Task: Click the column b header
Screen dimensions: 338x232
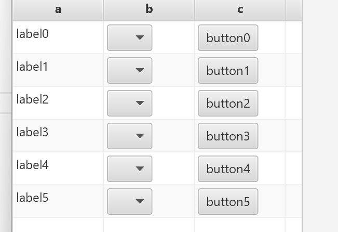Action: point(149,9)
